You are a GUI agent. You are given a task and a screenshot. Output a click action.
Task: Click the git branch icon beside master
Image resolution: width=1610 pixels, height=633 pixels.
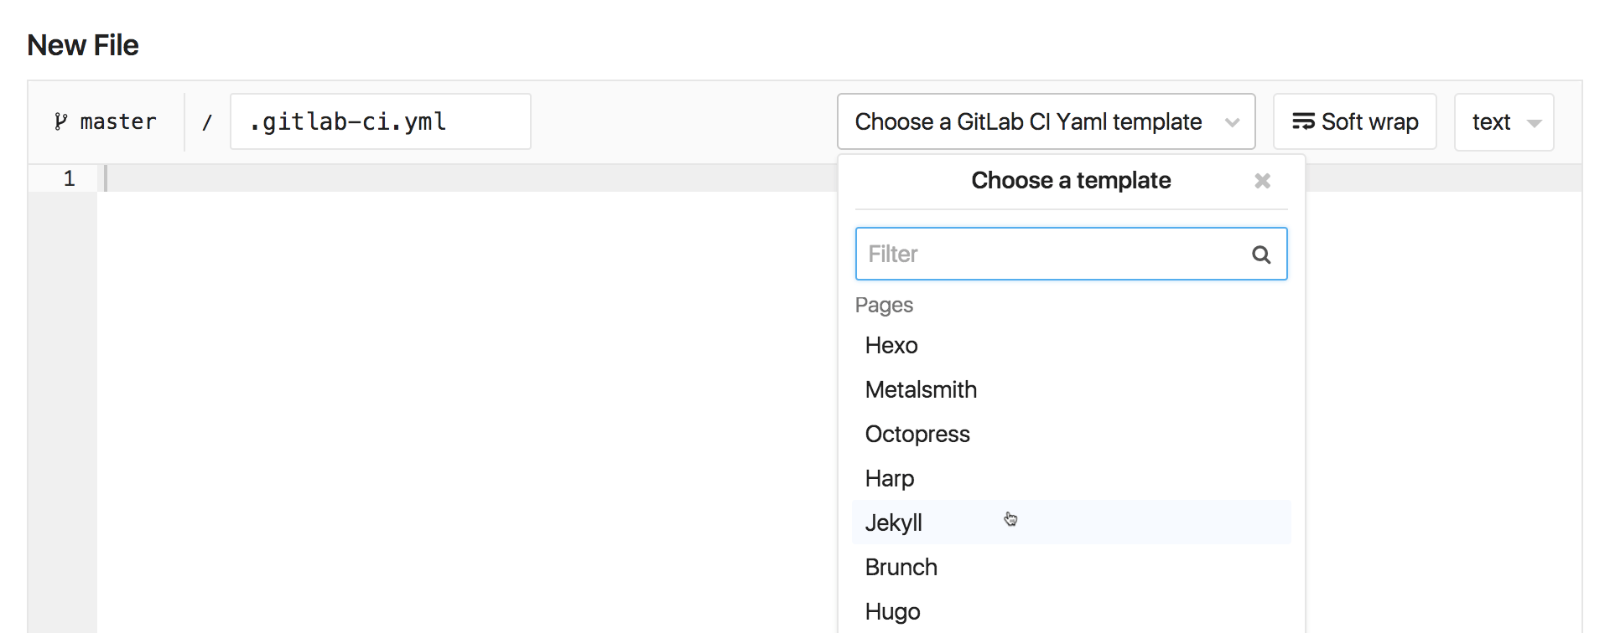pos(59,121)
